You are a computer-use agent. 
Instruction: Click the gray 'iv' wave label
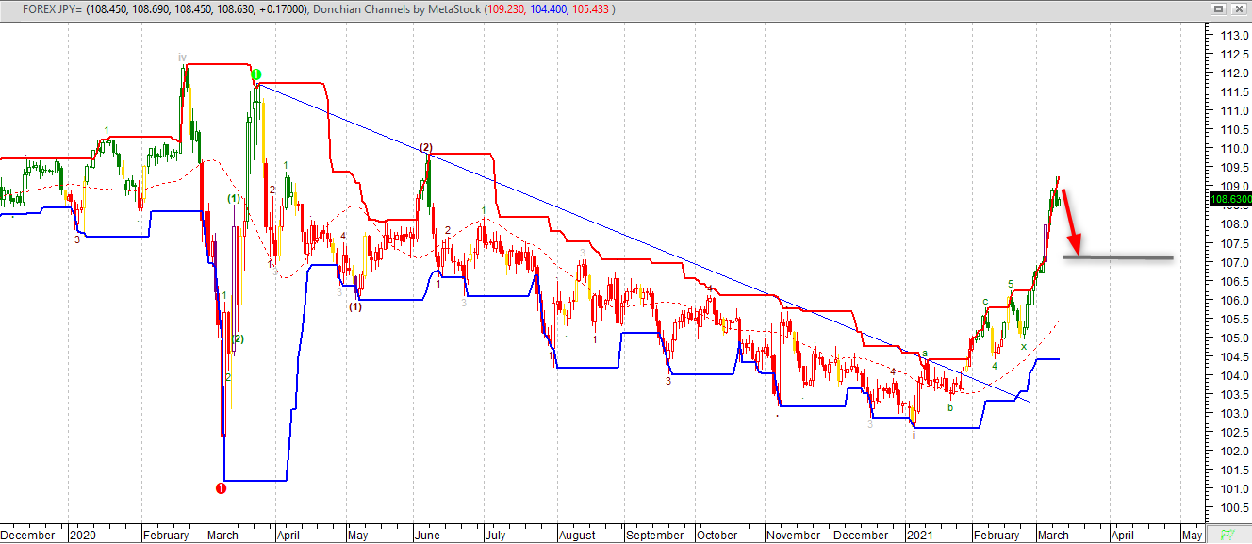[182, 58]
